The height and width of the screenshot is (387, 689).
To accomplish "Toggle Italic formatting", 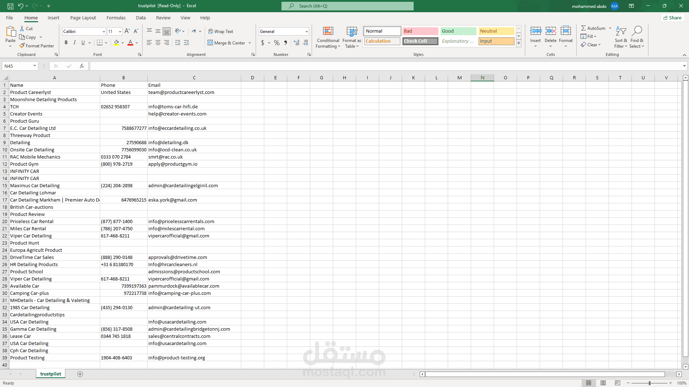I will (75, 43).
